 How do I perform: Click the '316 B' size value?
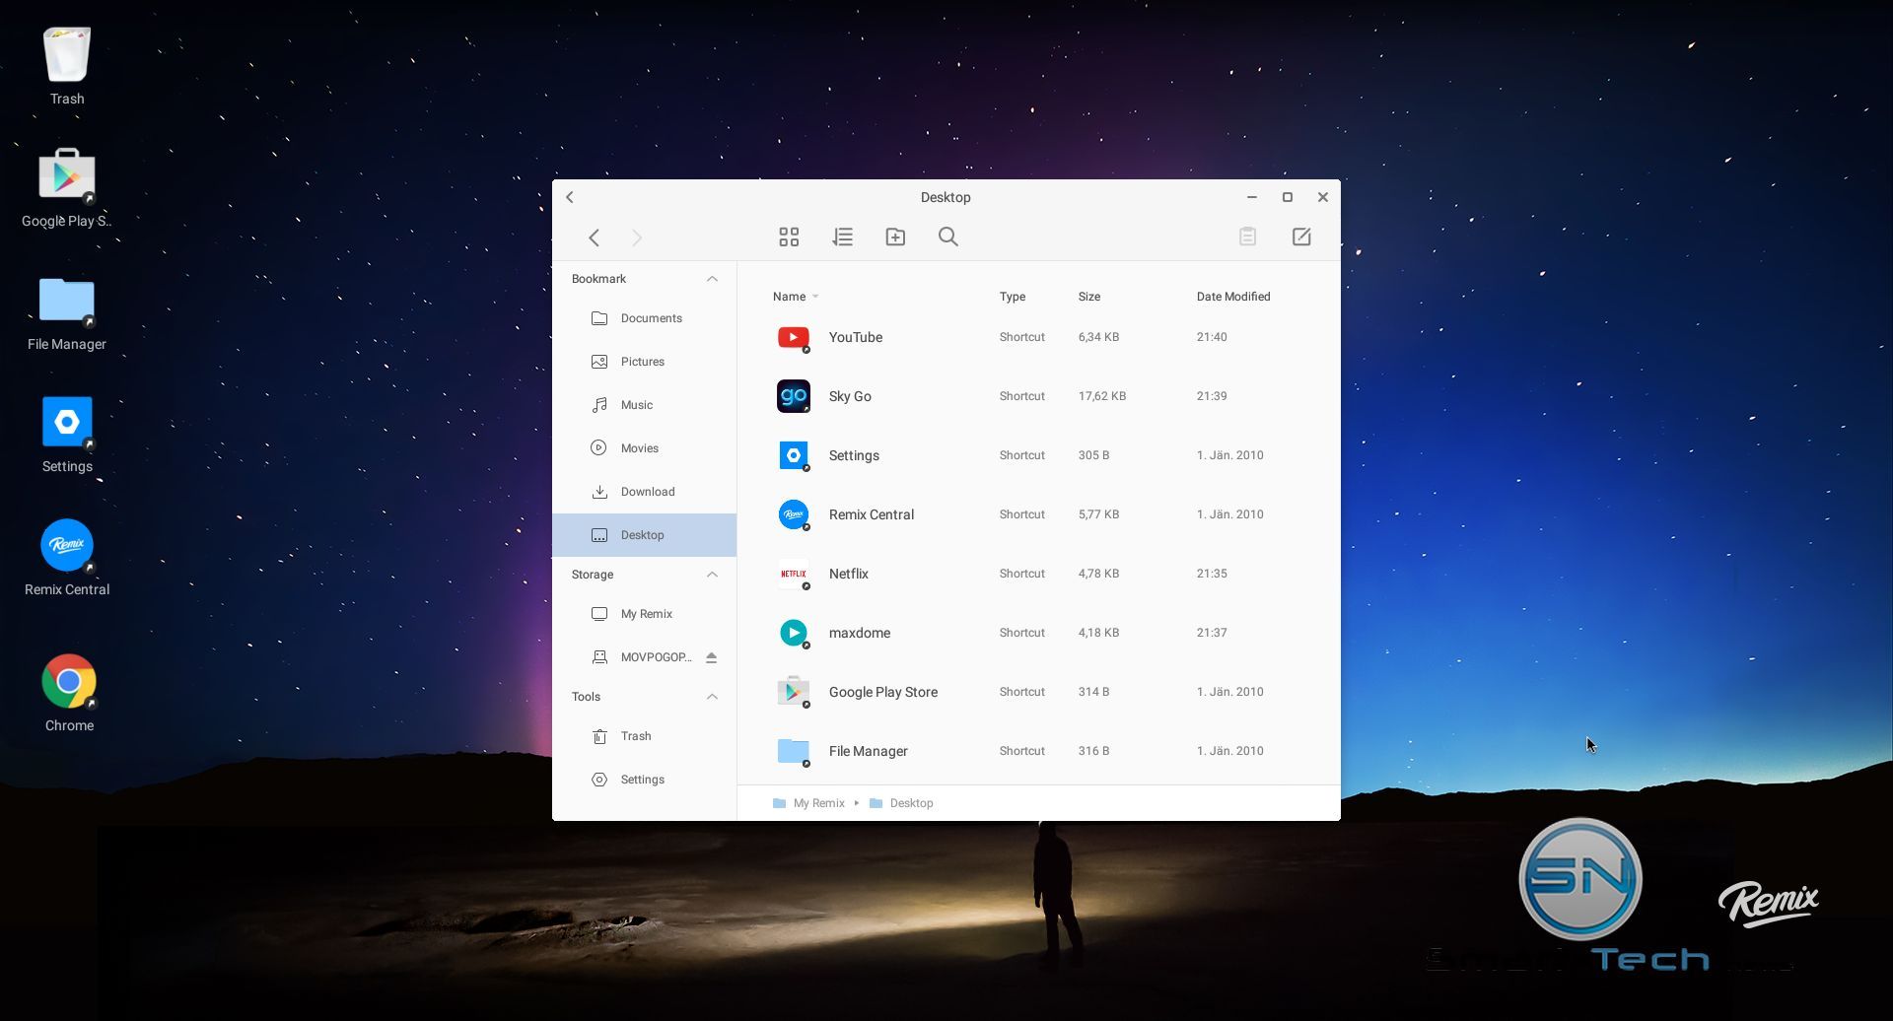click(x=1093, y=751)
